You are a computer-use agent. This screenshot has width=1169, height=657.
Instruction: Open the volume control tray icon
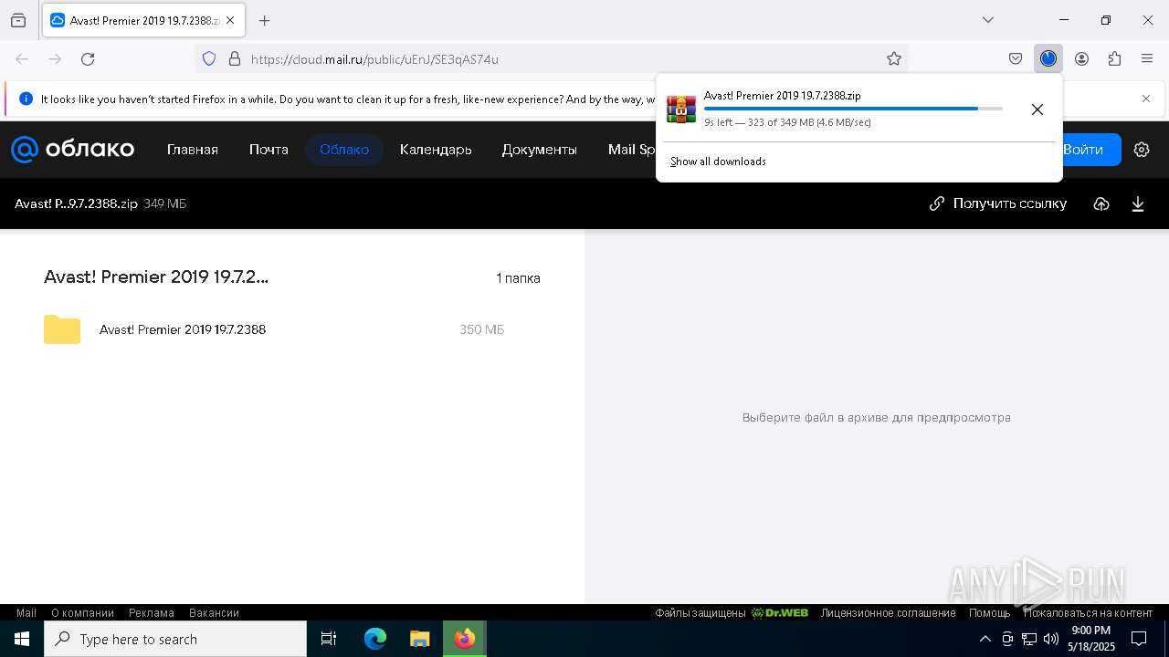point(1051,639)
